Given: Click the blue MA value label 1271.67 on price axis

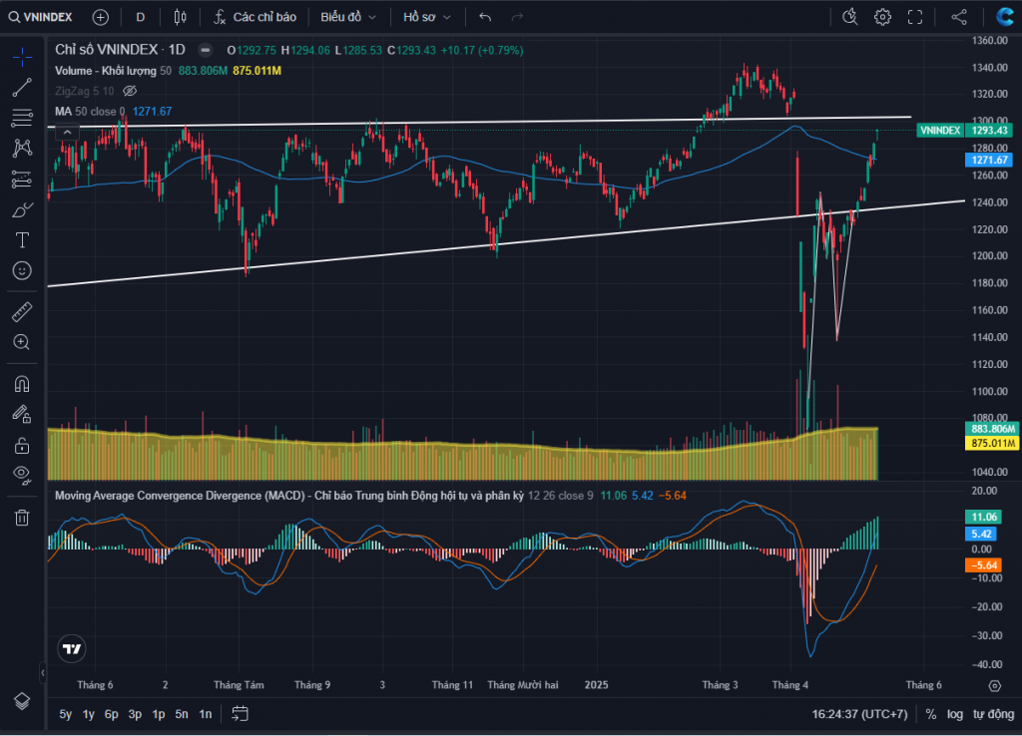Looking at the screenshot, I should click(989, 160).
